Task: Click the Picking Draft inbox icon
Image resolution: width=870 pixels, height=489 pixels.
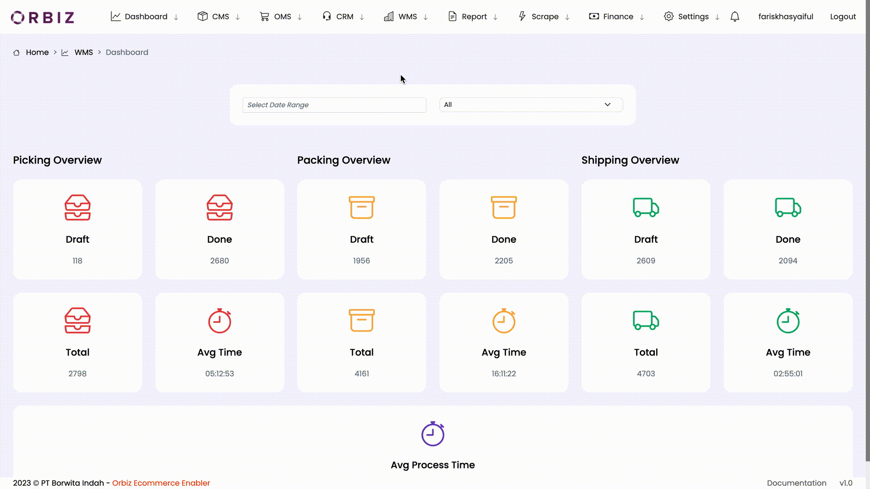Action: 77,208
